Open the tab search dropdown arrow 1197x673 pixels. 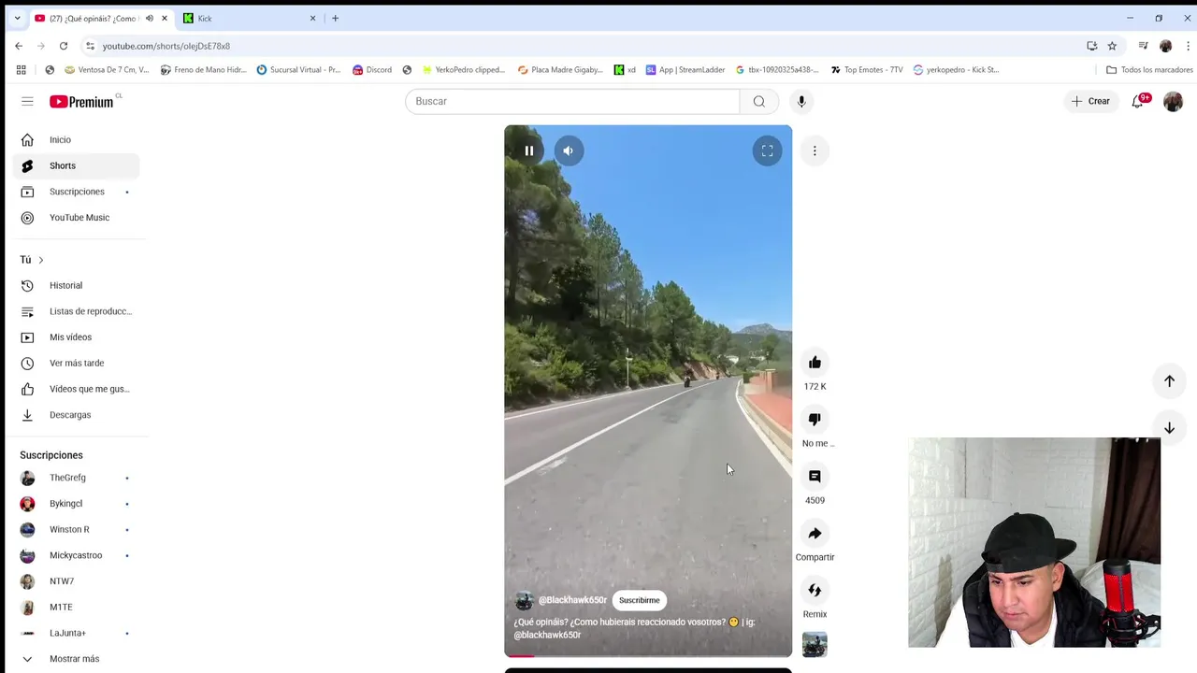pyautogui.click(x=17, y=18)
